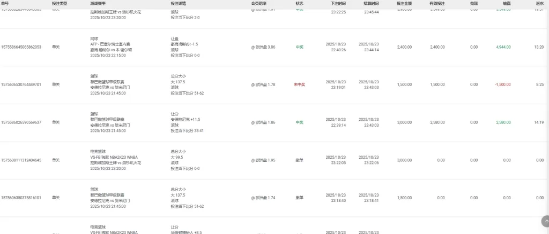The width and height of the screenshot is (549, 234).
Task: Click the 单号 column header
Action: [5, 3]
